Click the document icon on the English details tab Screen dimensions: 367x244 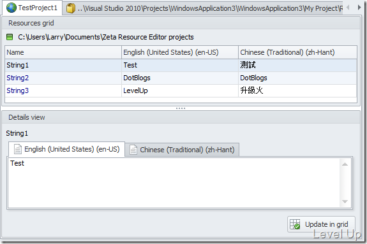coord(18,149)
